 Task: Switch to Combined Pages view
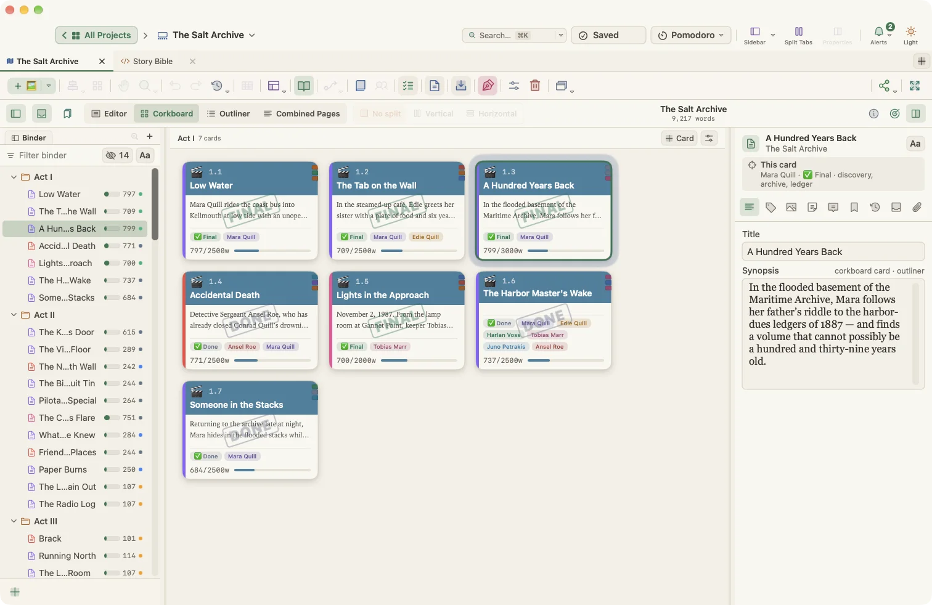click(302, 113)
